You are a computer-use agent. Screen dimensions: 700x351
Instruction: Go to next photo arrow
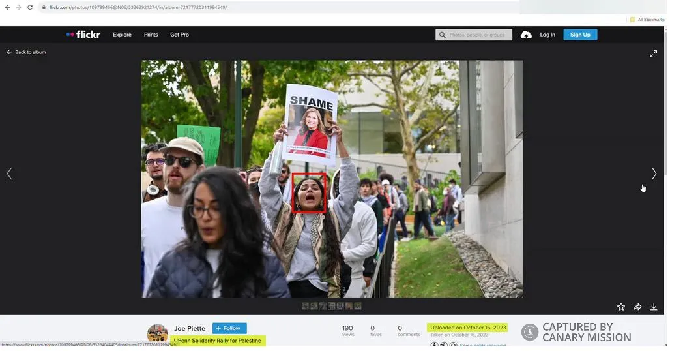click(654, 174)
